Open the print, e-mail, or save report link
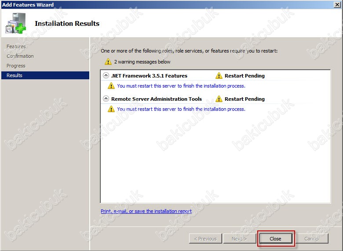 [146, 211]
